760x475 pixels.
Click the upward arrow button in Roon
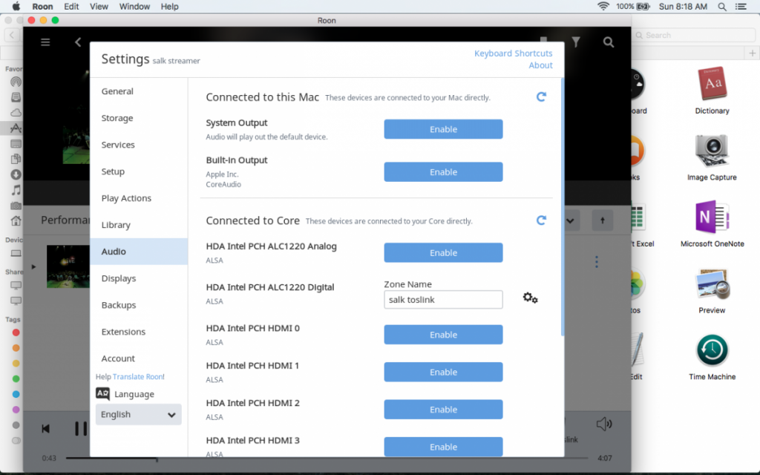(x=603, y=220)
